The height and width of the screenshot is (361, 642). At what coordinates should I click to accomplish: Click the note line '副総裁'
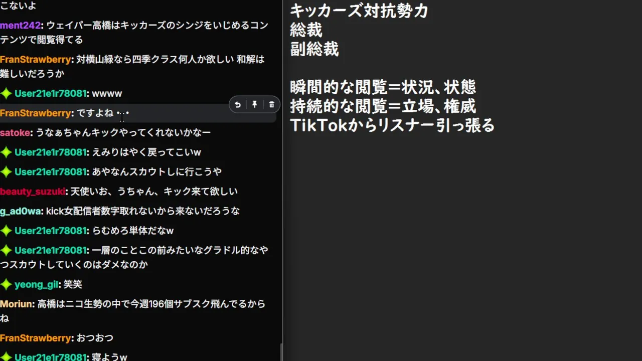(314, 49)
